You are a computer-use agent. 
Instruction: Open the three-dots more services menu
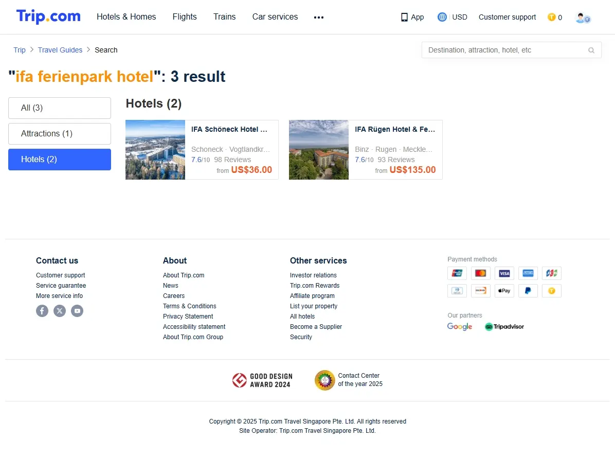318,17
